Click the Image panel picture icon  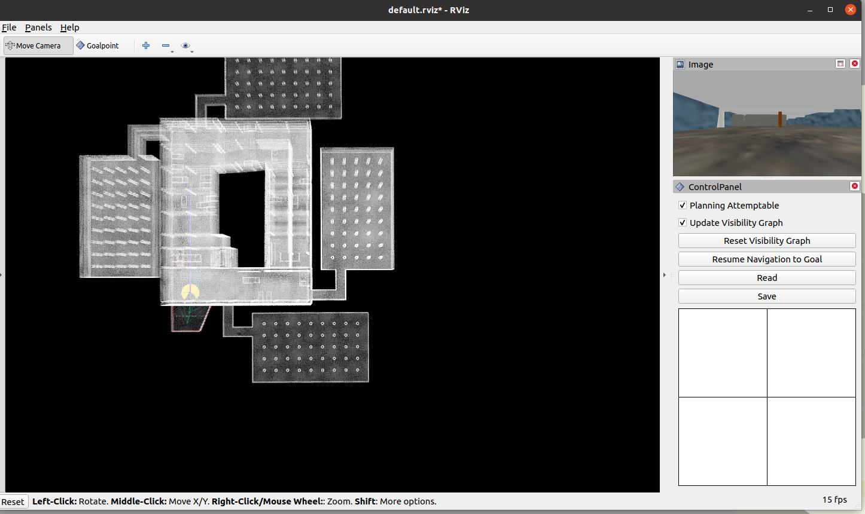[680, 65]
